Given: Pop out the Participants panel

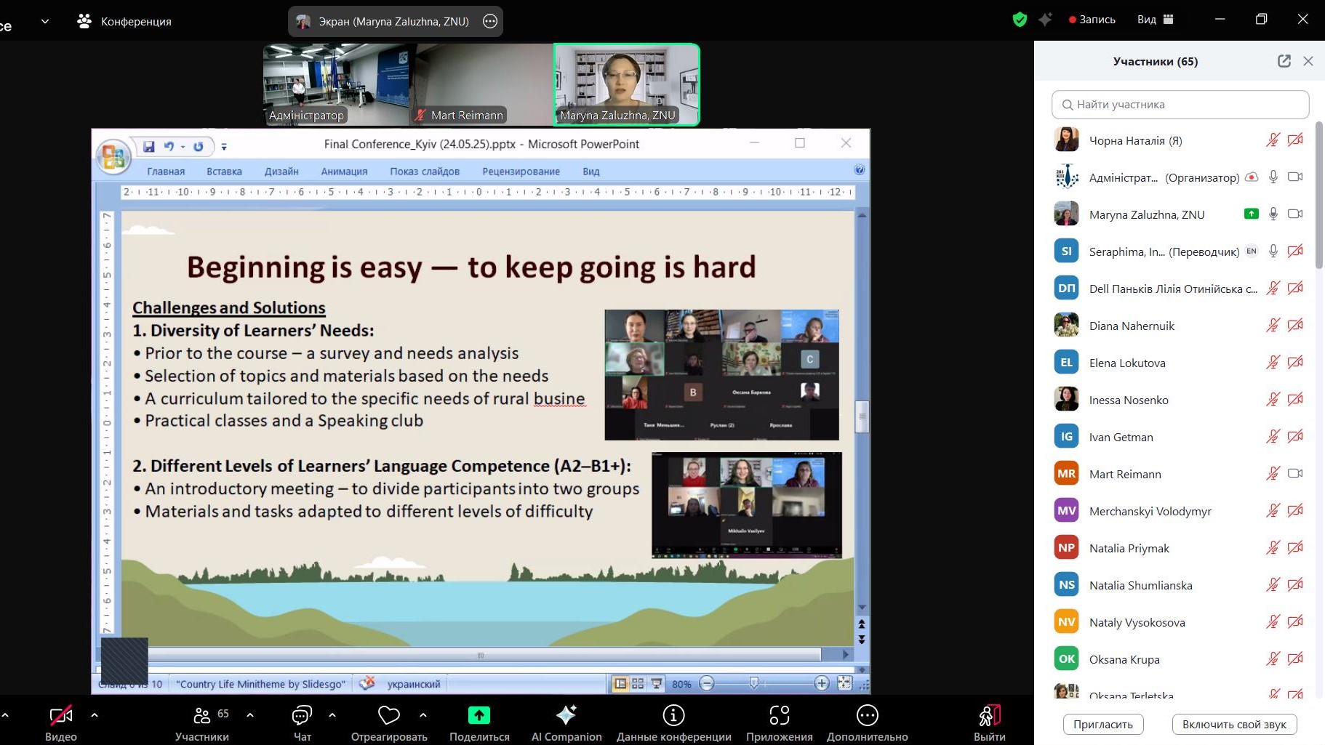Looking at the screenshot, I should [1284, 61].
